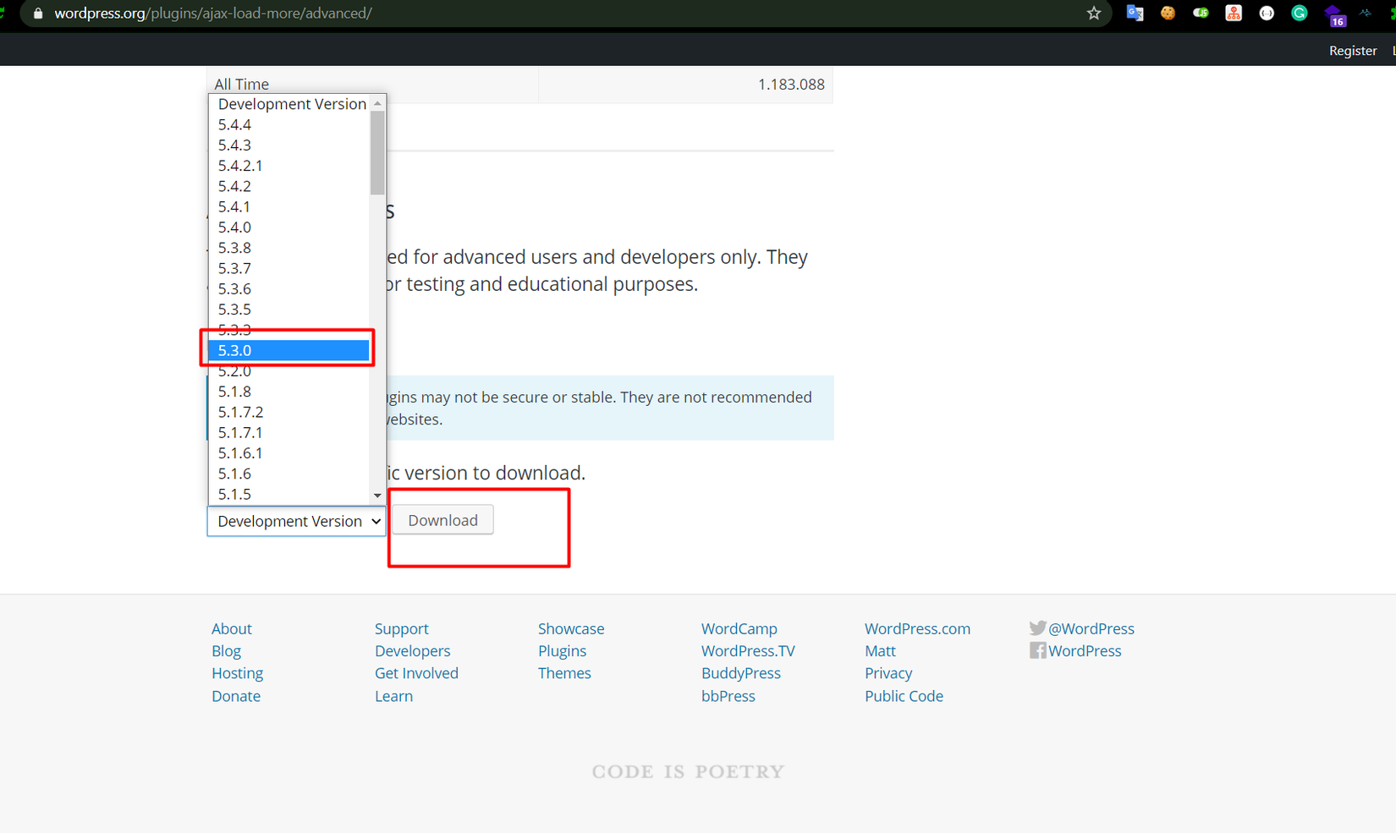Open the Privacy footer link
This screenshot has height=833, width=1396.
888,673
